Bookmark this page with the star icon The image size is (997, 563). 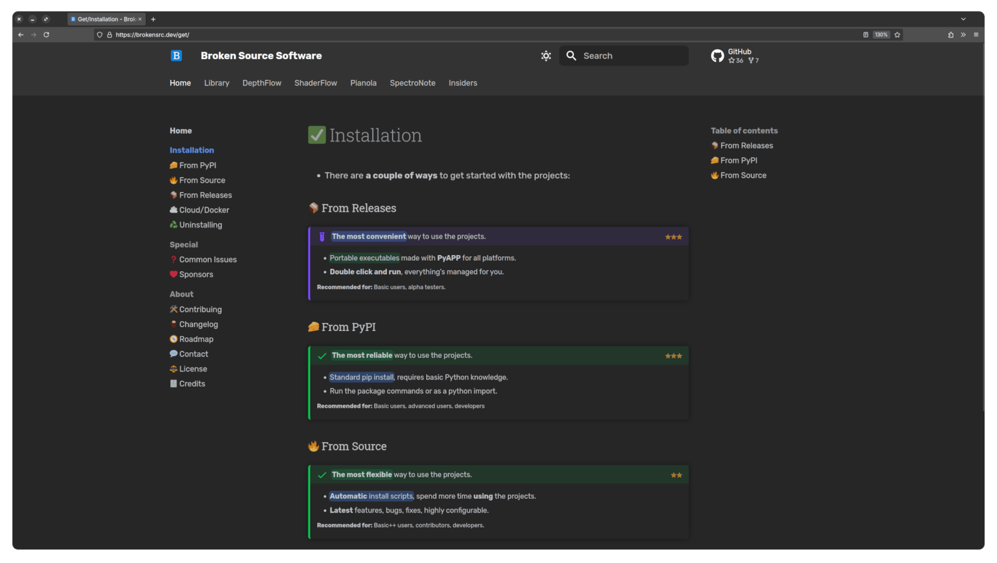[897, 35]
